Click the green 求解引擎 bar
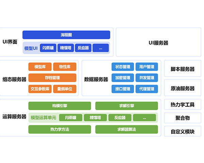Screen dimensions: 204x163 click(x=126, y=106)
